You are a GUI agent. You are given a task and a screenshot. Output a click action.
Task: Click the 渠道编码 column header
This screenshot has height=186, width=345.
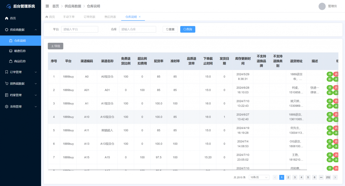click(87, 61)
